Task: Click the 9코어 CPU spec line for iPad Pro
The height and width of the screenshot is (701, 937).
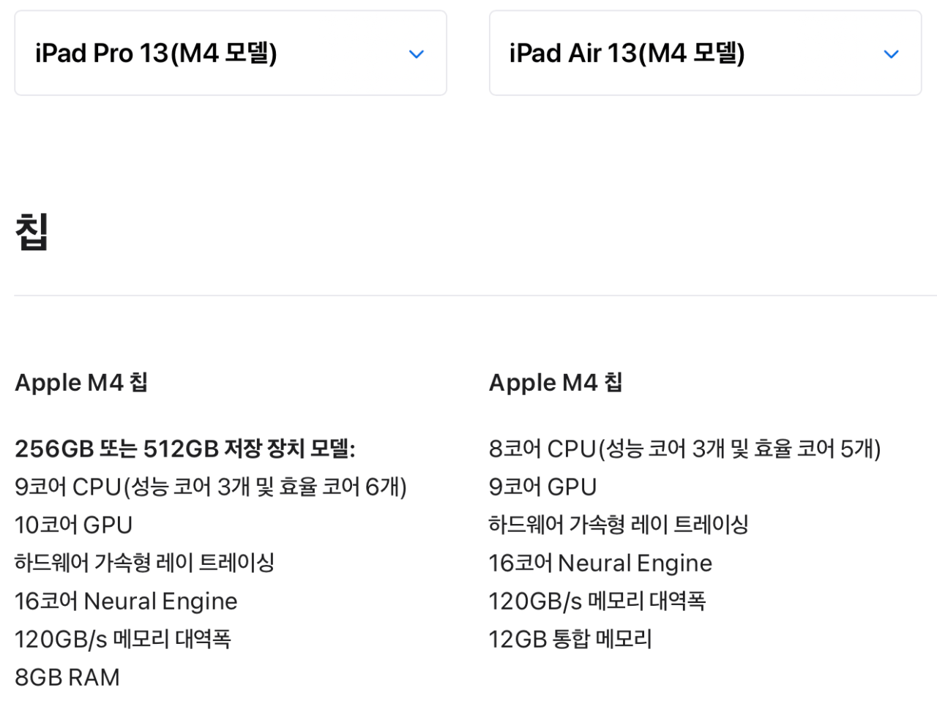Action: pyautogui.click(x=210, y=486)
